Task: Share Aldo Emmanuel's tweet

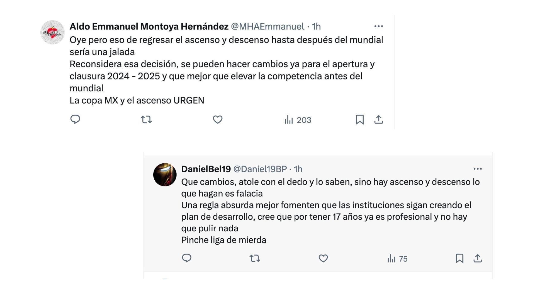Action: (x=379, y=120)
